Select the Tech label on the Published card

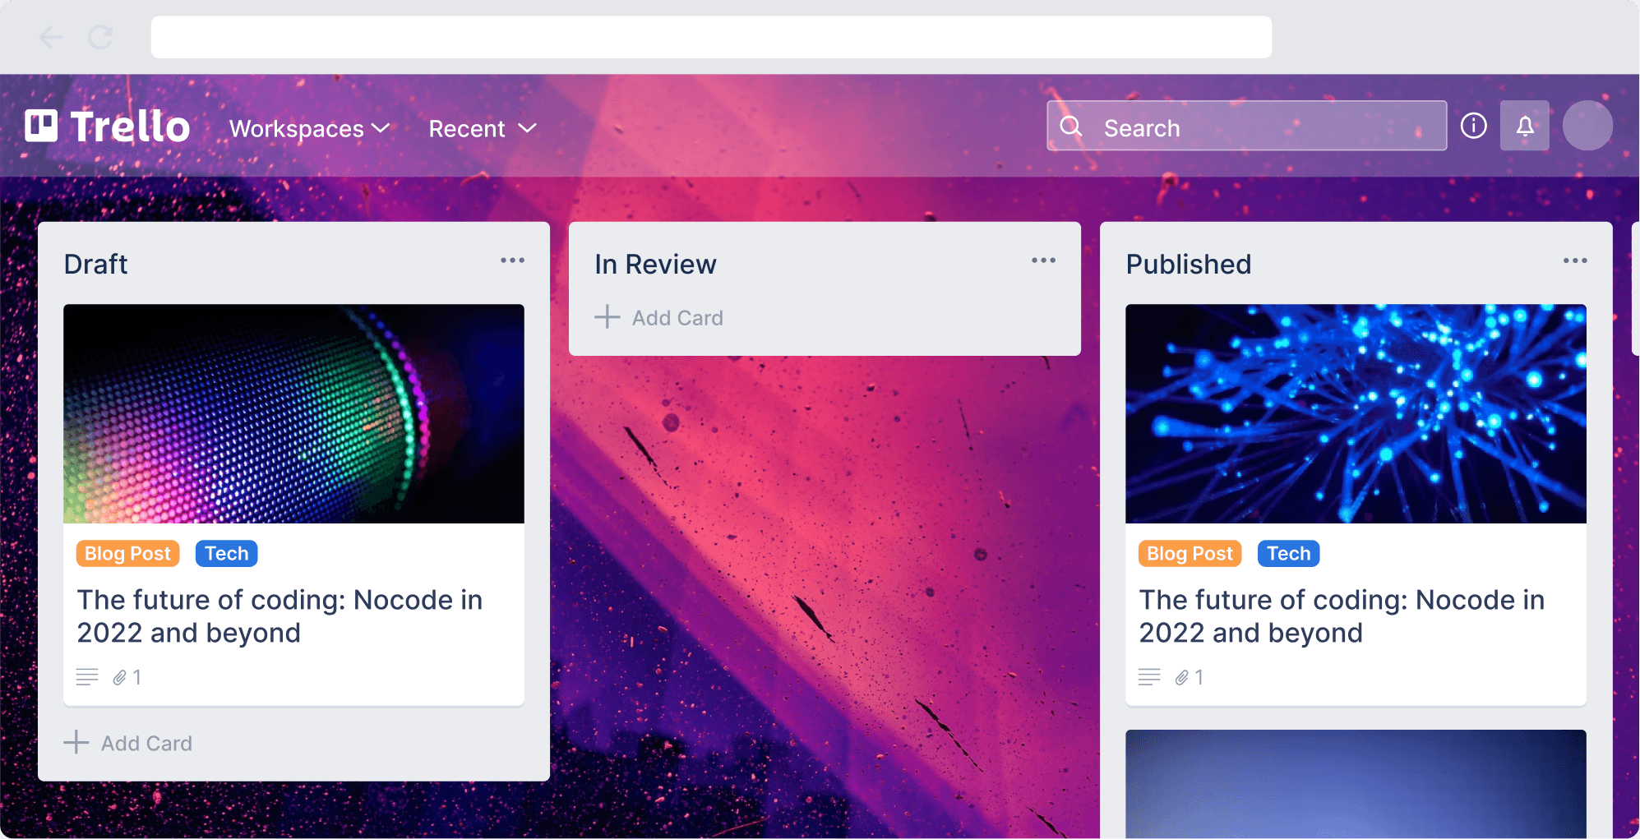[1288, 554]
